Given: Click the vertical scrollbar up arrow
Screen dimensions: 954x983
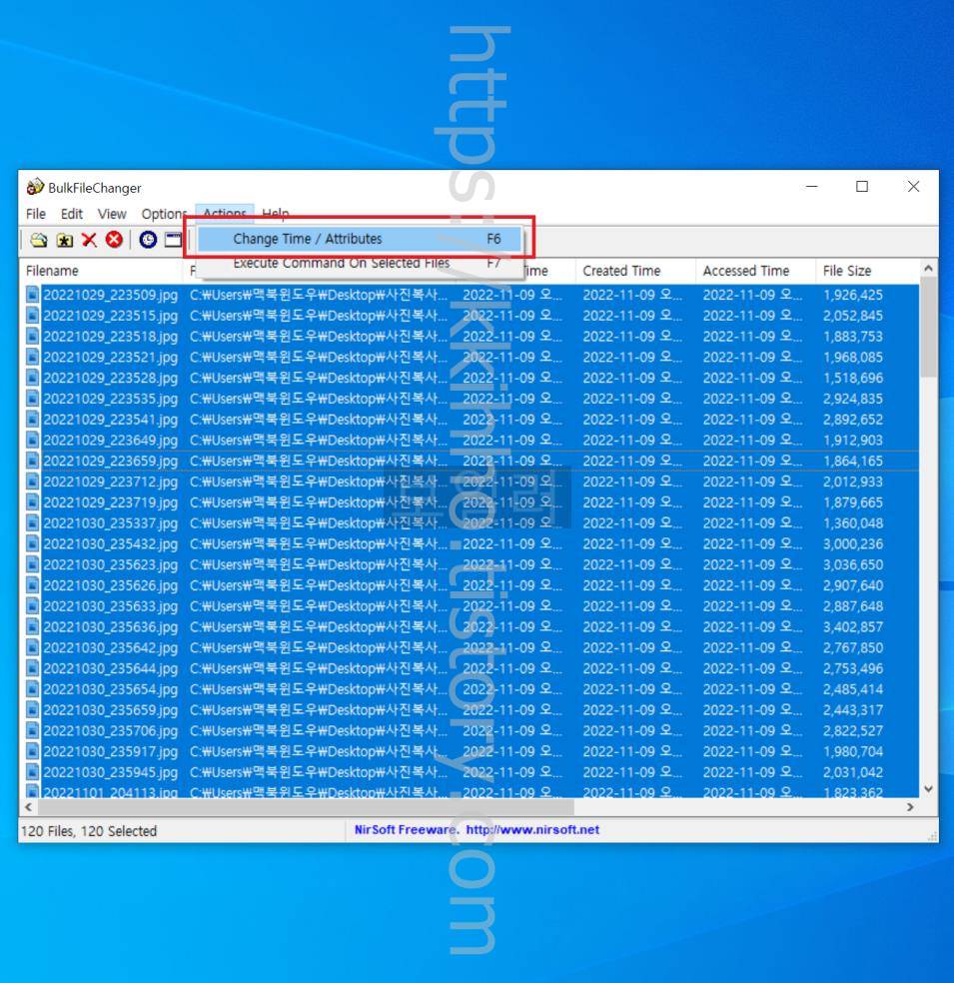Looking at the screenshot, I should 928,269.
